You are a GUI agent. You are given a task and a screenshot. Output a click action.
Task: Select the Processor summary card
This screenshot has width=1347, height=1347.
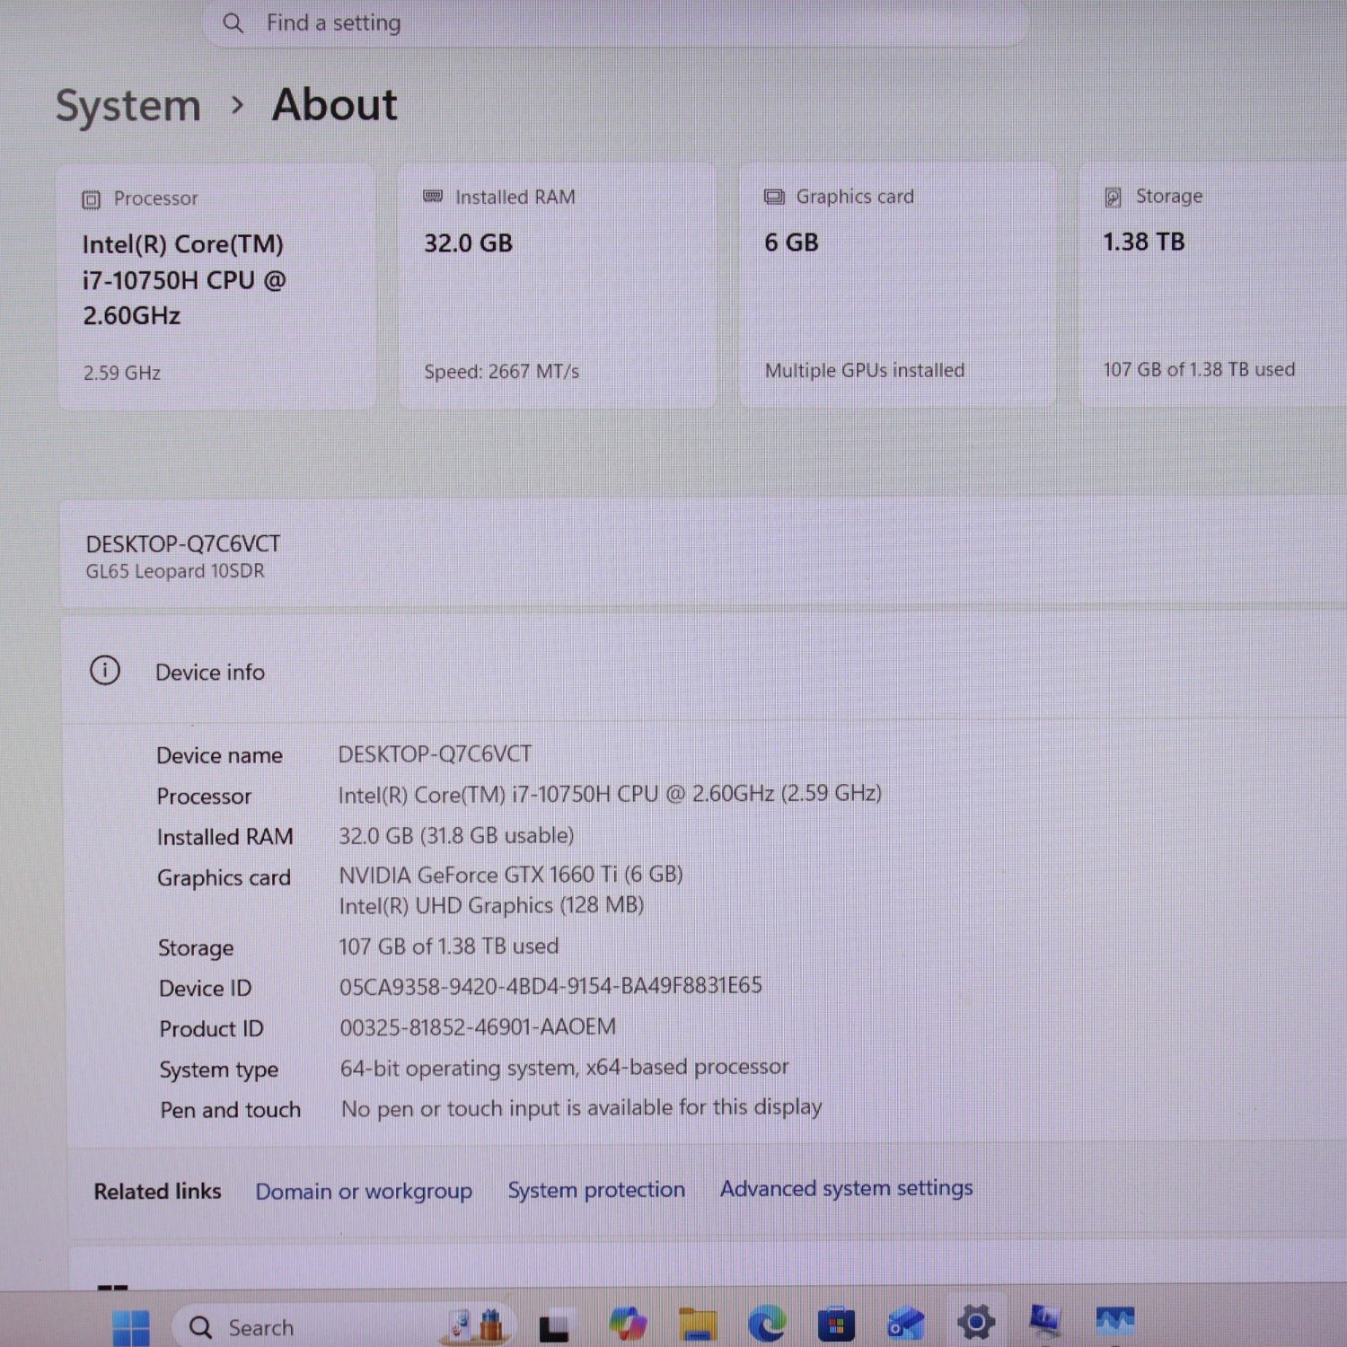[x=216, y=286]
